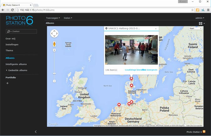211x136 pixels.
Task: Click the orange browser extension icon
Action: 198,10
